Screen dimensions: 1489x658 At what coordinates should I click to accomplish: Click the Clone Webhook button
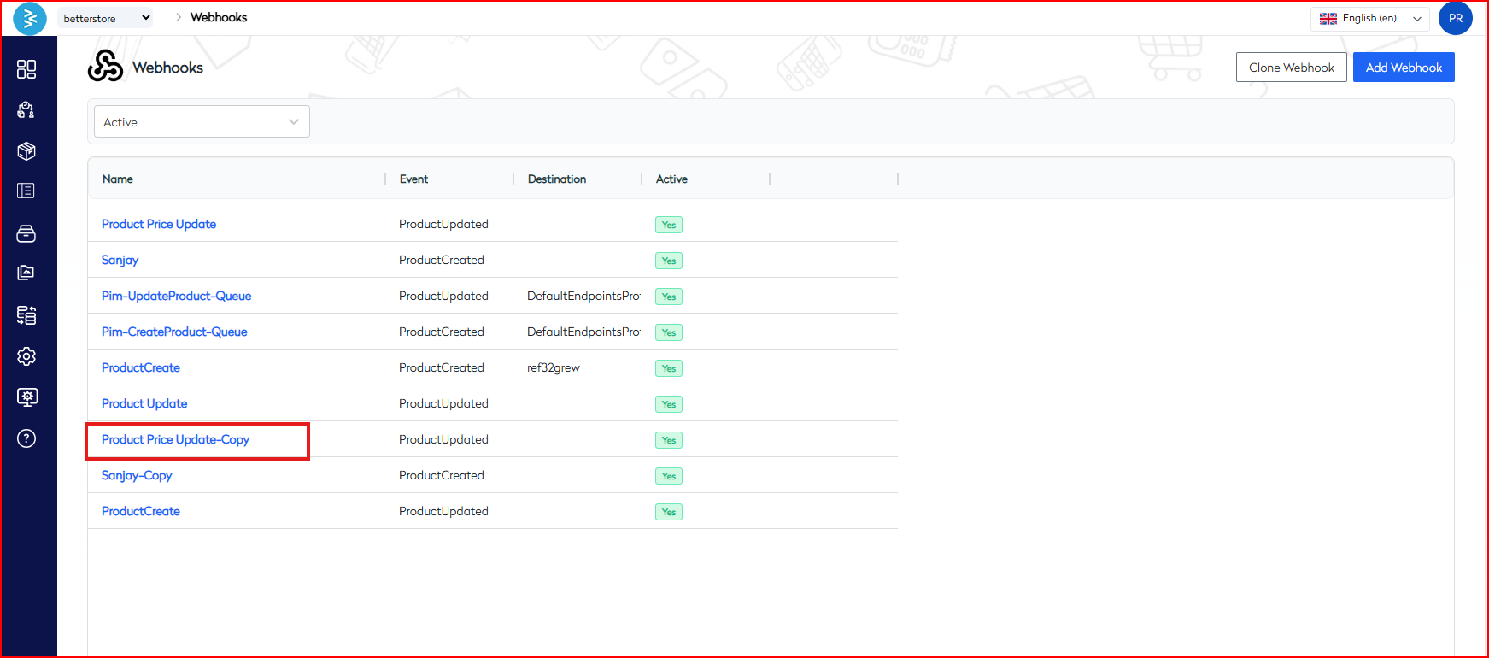click(1291, 68)
